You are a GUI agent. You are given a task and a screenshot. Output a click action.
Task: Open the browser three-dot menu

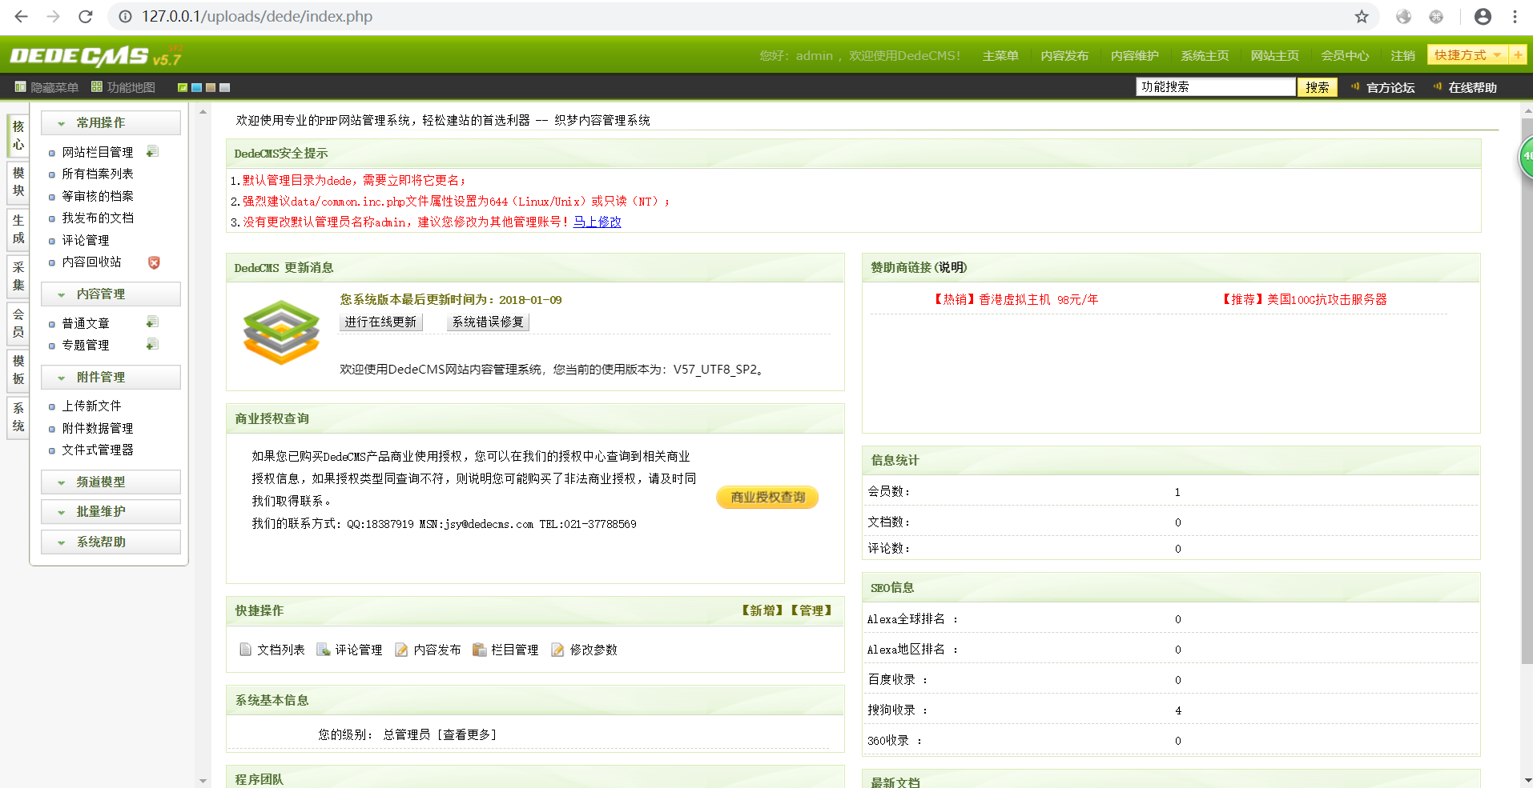pyautogui.click(x=1515, y=16)
